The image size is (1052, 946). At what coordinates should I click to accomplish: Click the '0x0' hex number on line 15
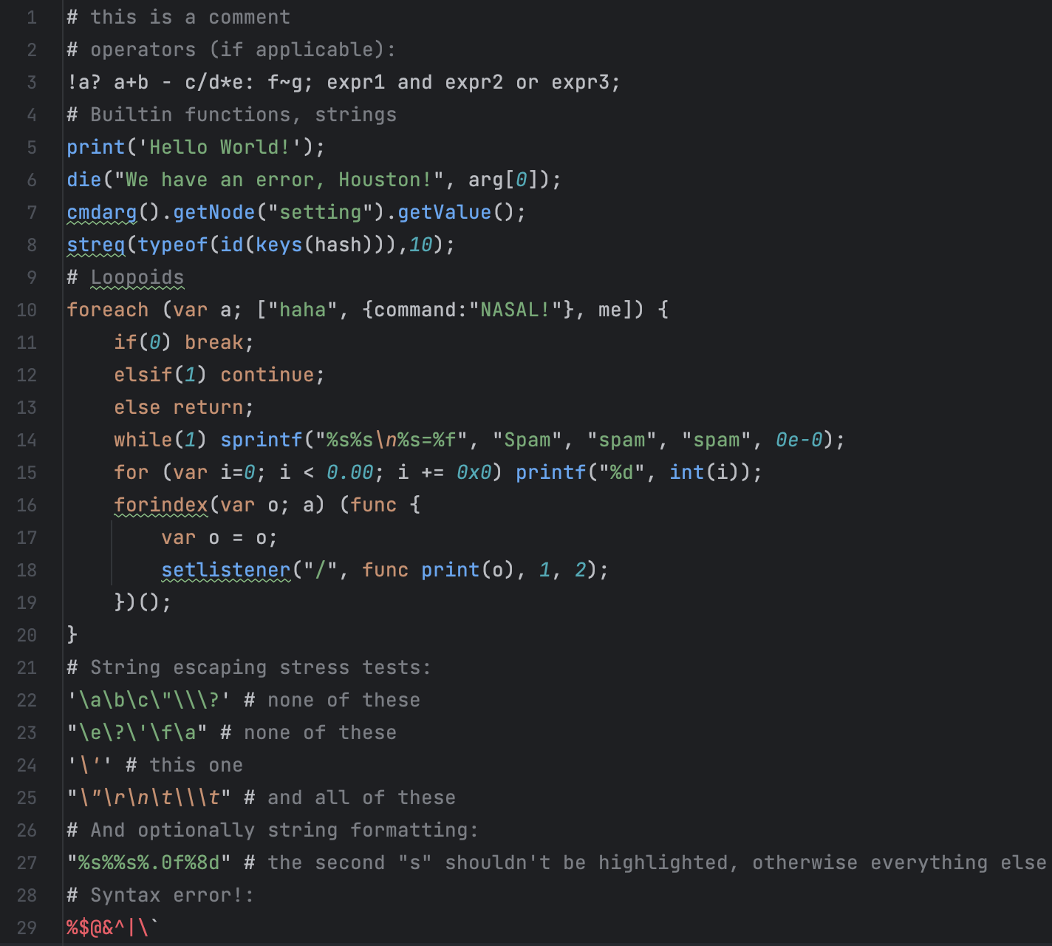point(474,472)
